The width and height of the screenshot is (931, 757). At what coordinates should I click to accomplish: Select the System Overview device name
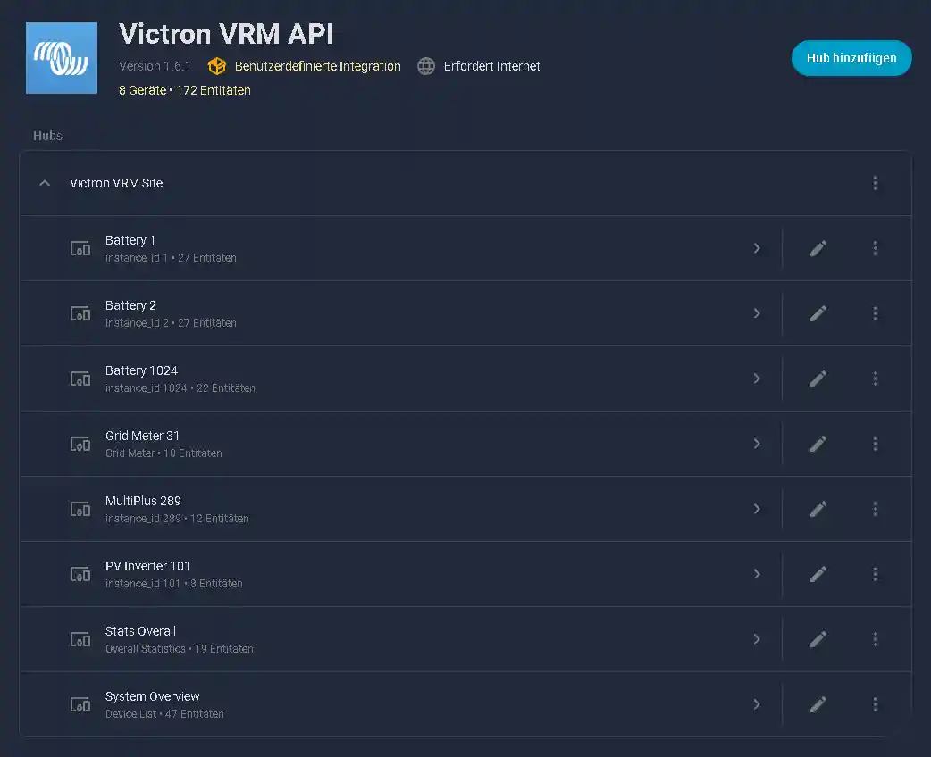pos(153,697)
